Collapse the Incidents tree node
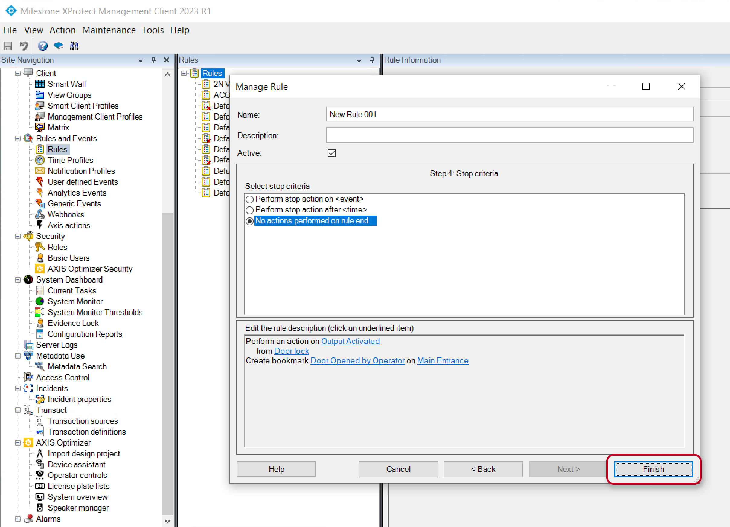Viewport: 730px width, 527px height. (18, 389)
